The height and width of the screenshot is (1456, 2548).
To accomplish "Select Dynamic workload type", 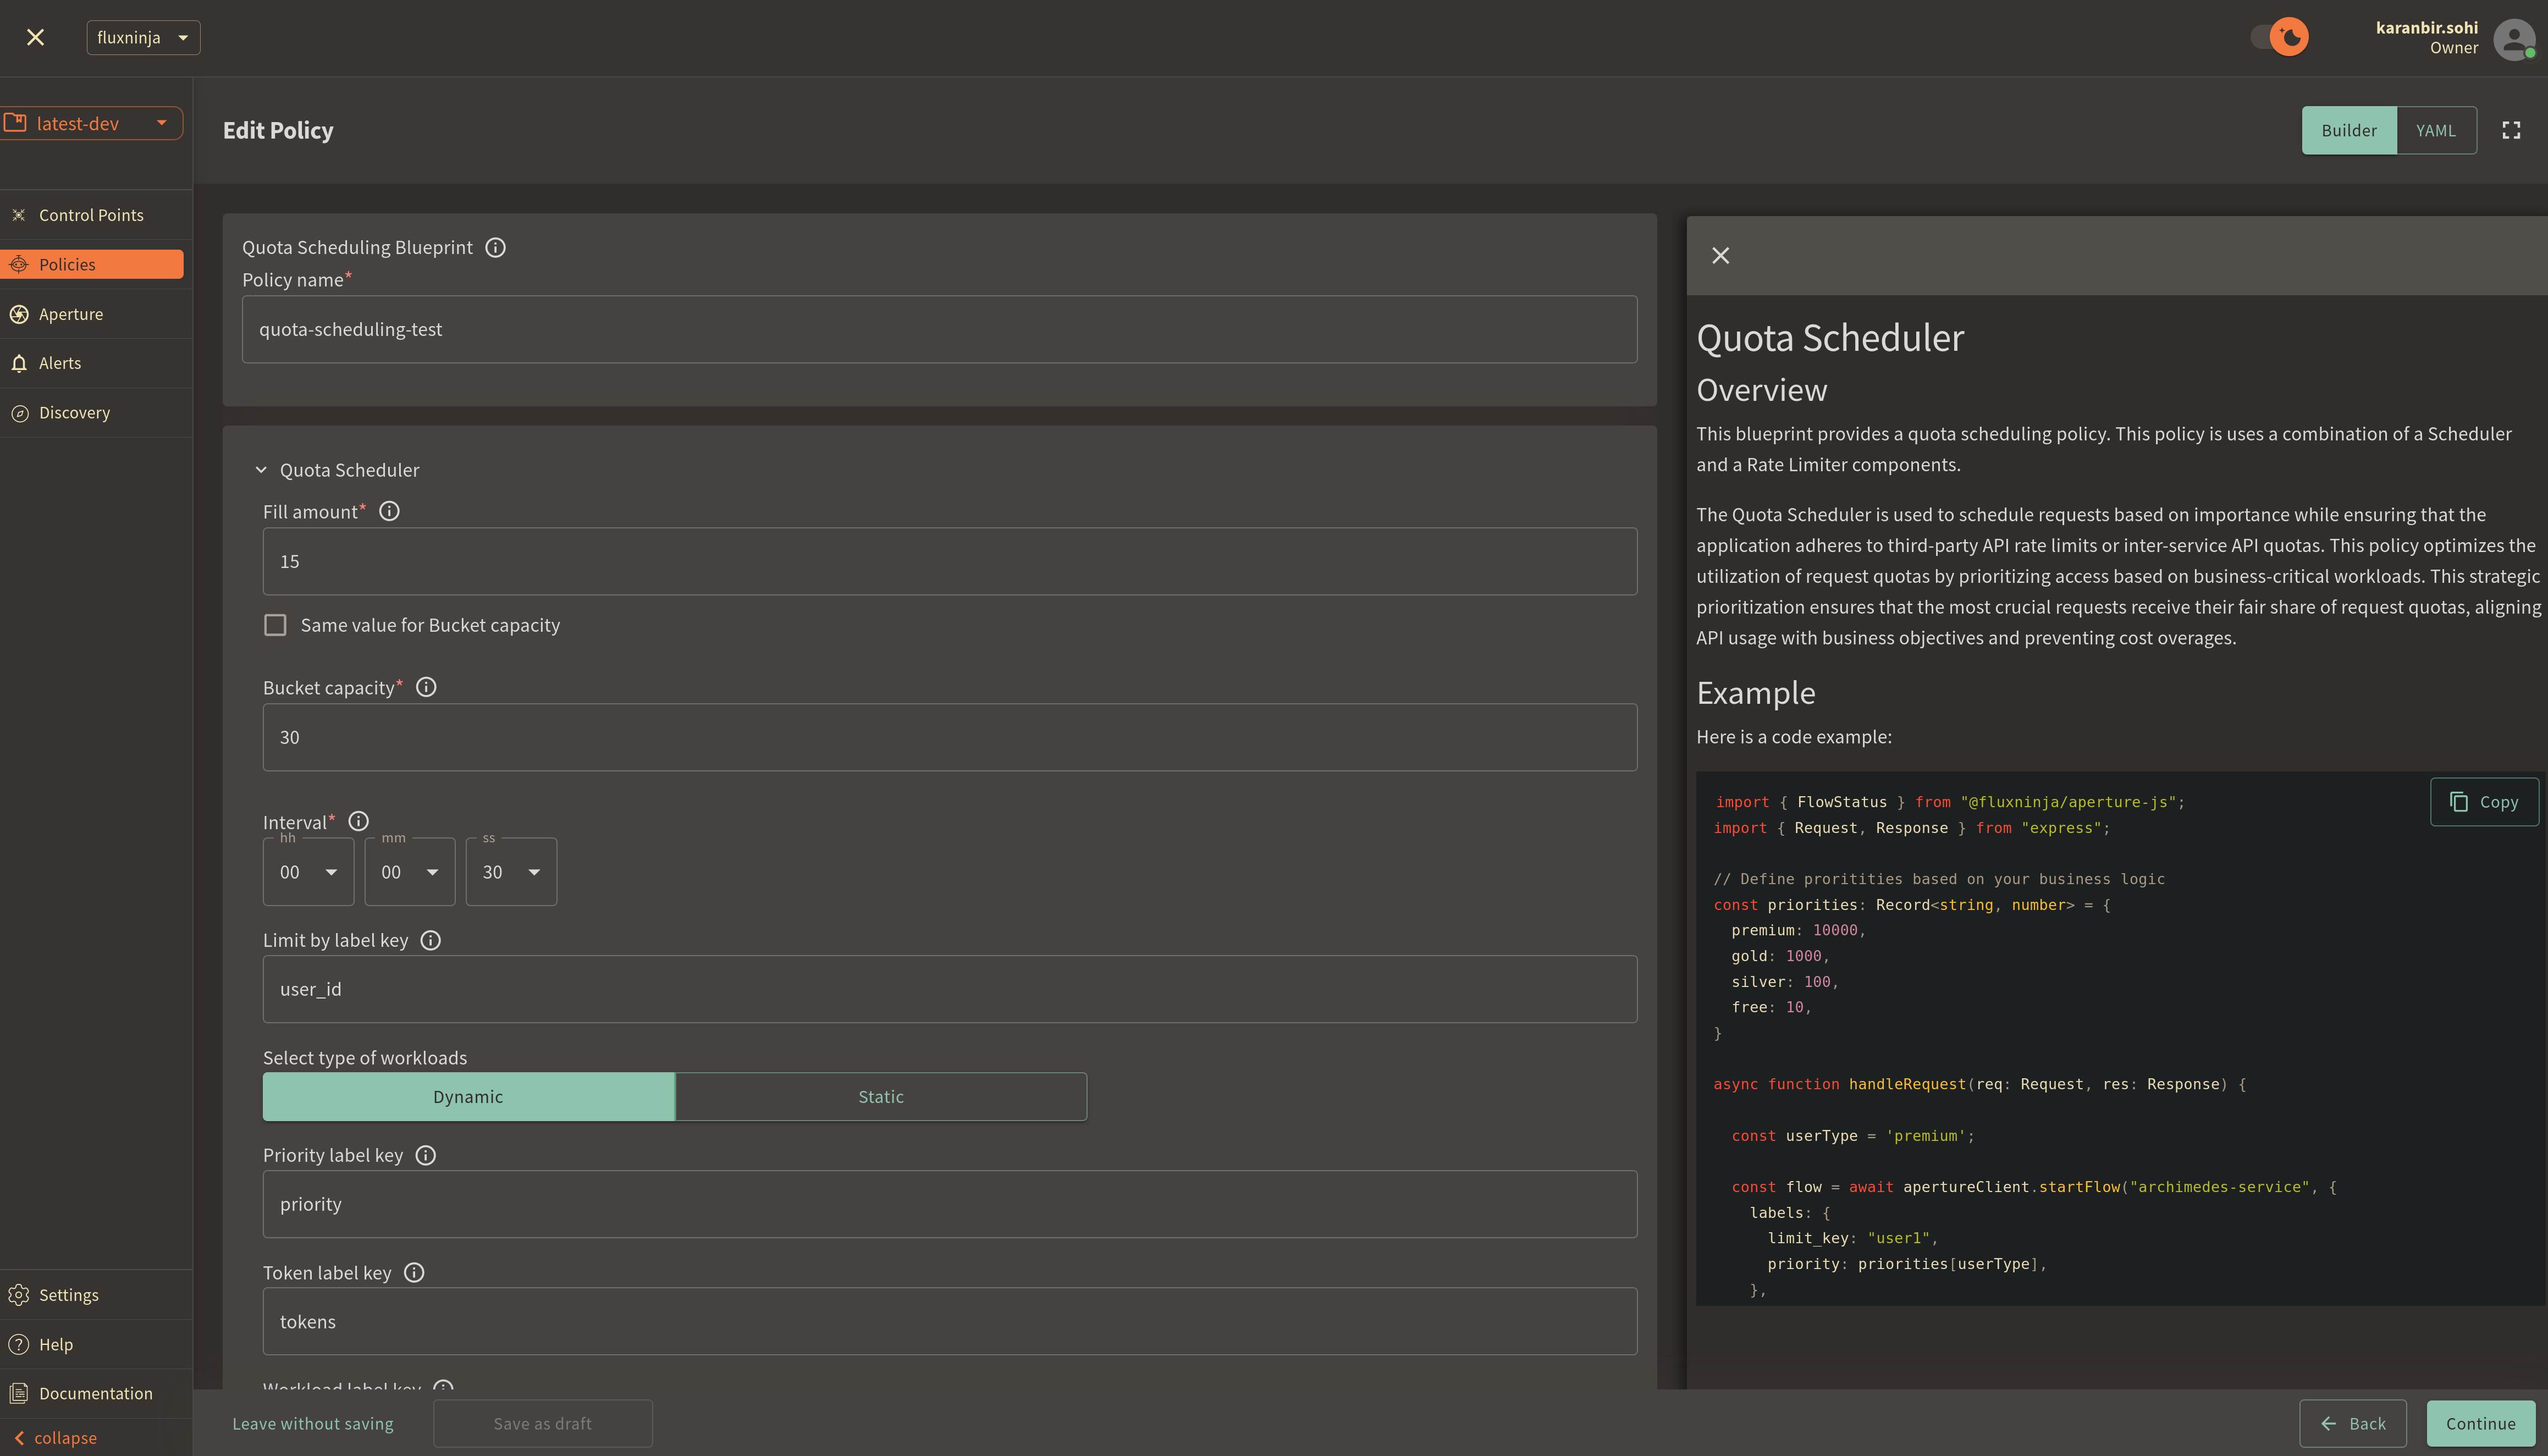I will pos(468,1097).
